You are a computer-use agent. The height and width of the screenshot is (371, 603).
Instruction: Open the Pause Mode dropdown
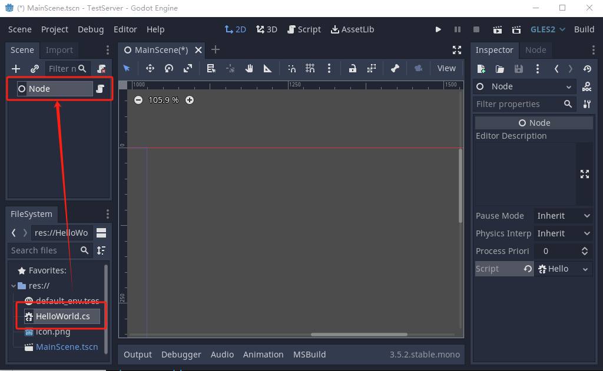point(563,216)
